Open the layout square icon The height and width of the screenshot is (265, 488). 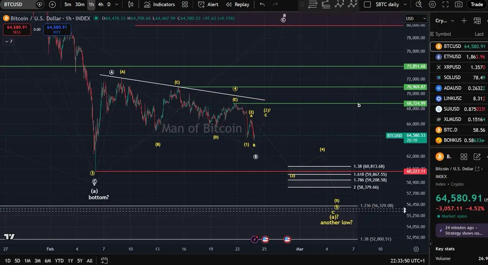coord(367,4)
